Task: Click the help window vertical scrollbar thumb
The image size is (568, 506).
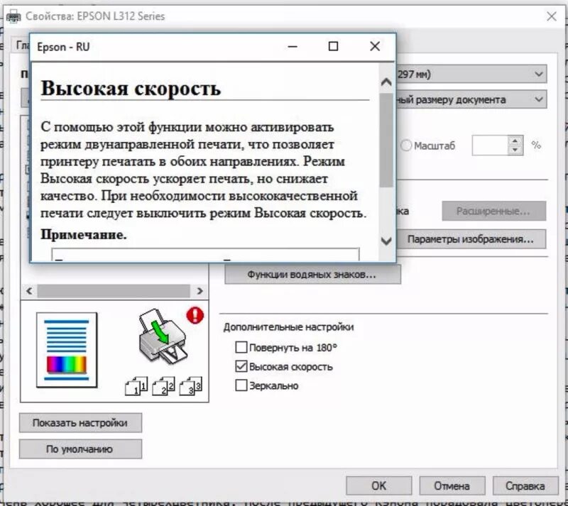Action: [x=386, y=141]
